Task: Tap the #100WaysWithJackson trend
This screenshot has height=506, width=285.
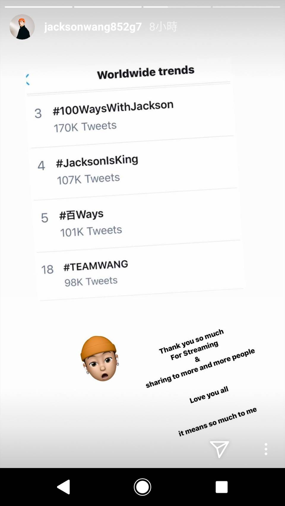Action: point(113,107)
